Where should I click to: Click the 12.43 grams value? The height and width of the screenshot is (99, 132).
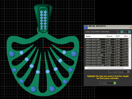click(x=109, y=52)
